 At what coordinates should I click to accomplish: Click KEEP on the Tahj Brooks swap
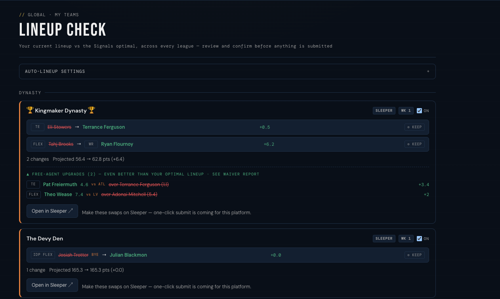[x=414, y=144]
